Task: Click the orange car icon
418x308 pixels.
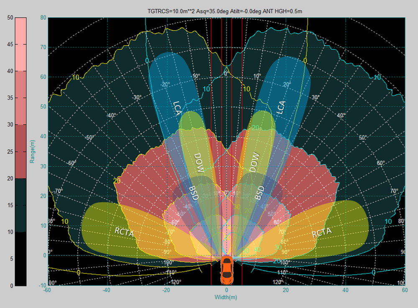Action: pos(227,269)
